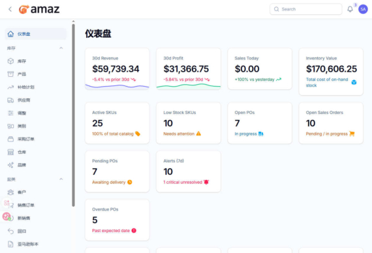Viewport: 372px width, 253px height.
Task: Open 仪表盘 home item in sidebar
Action: [x=36, y=34]
